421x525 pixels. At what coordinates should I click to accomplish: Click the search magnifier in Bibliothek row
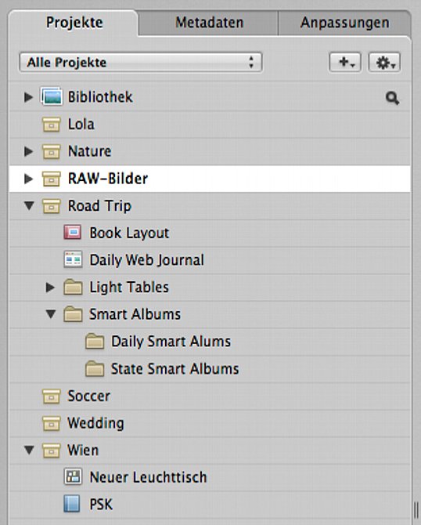click(392, 98)
